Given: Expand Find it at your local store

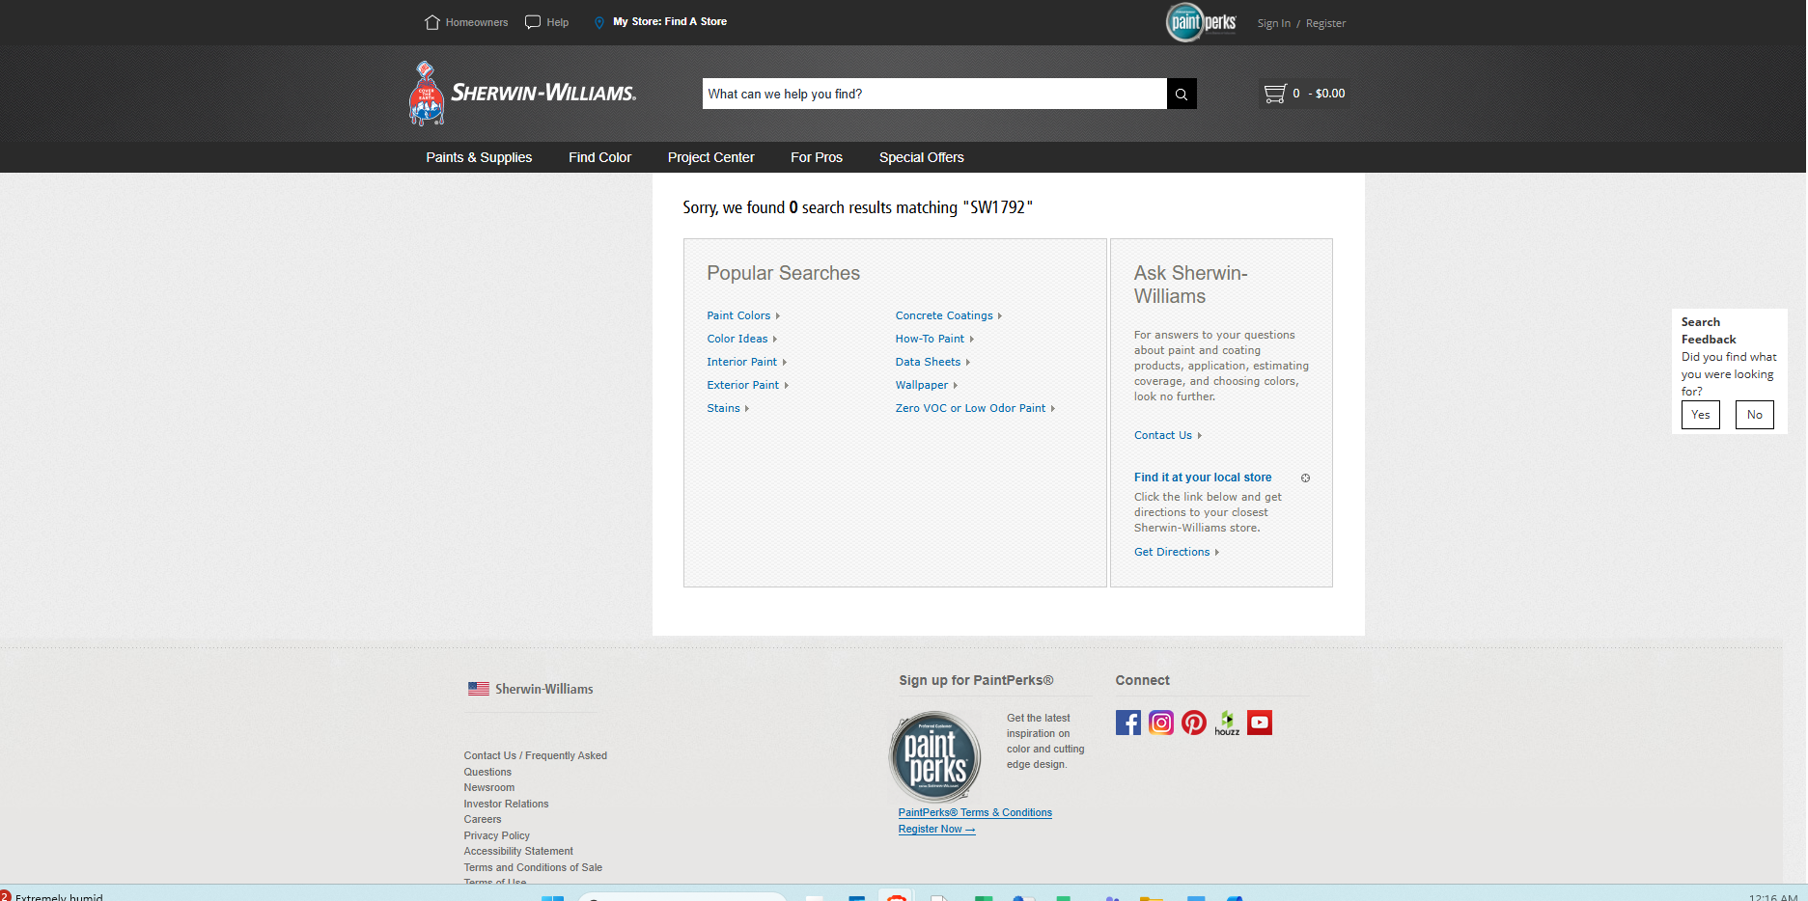Looking at the screenshot, I should [x=1305, y=478].
